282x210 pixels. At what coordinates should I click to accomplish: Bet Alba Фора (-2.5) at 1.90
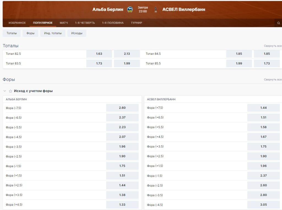click(122, 156)
